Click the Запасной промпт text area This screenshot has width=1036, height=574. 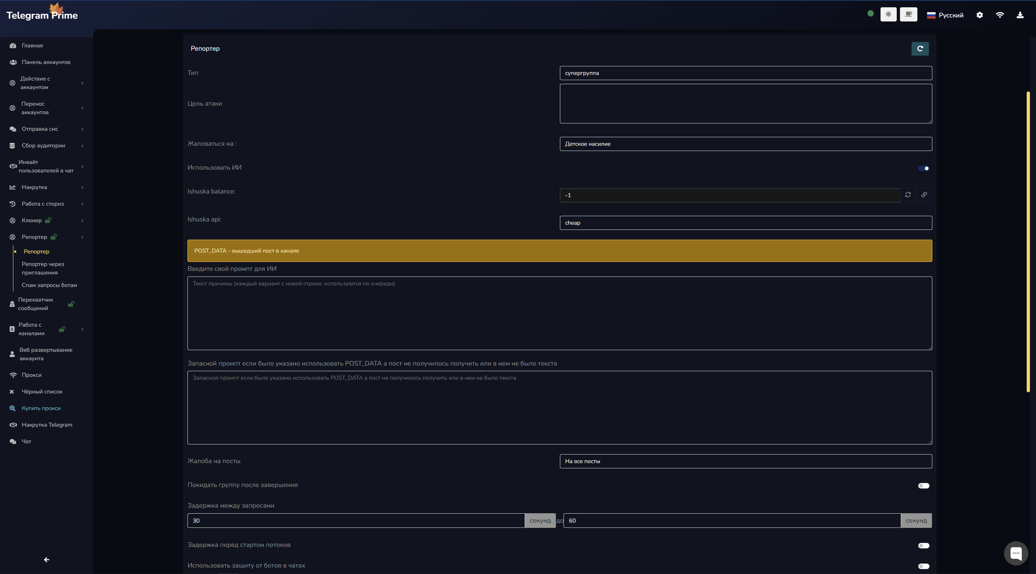(x=559, y=408)
